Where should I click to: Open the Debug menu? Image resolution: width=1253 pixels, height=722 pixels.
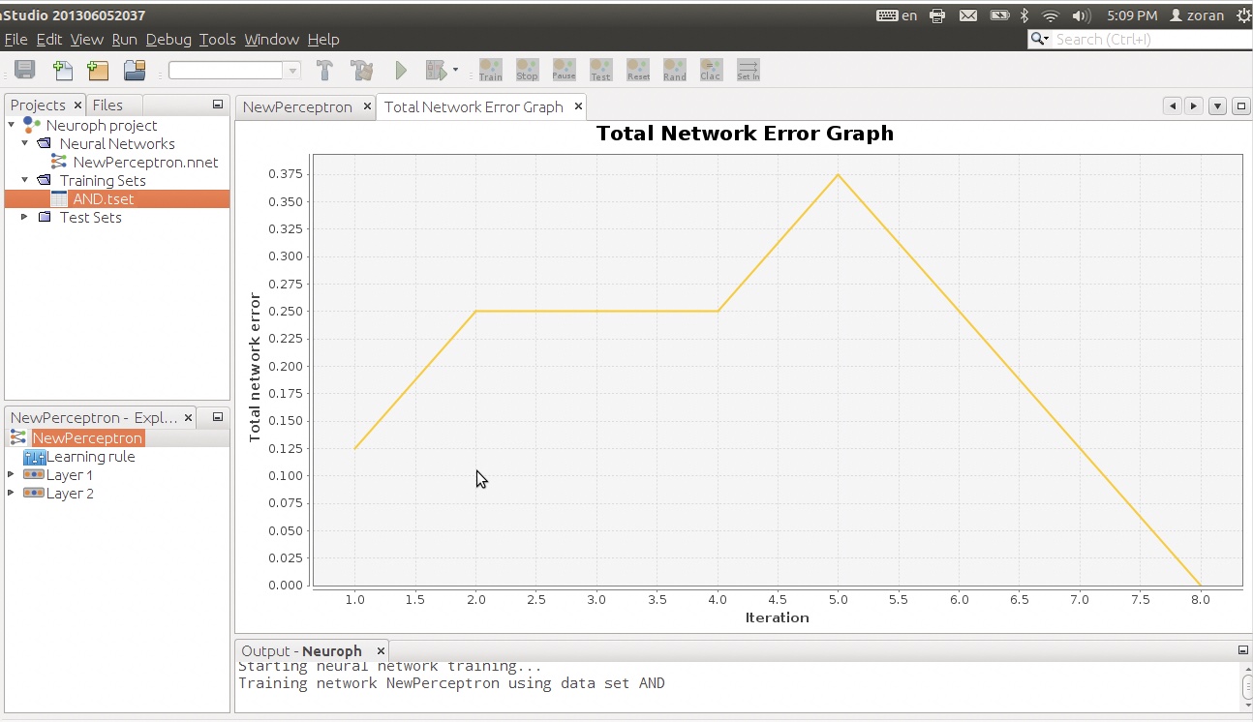tap(168, 40)
